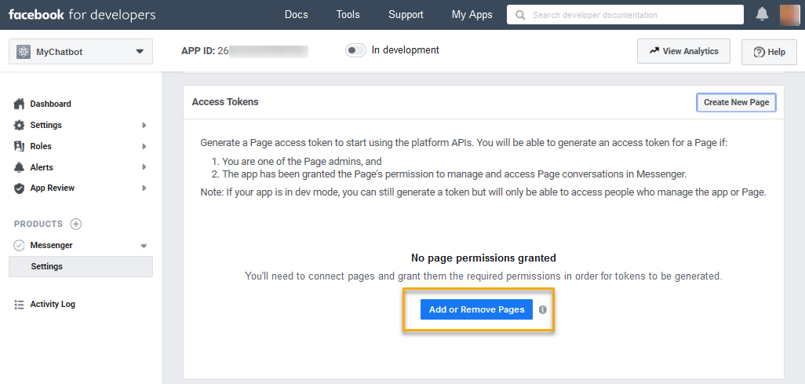
Task: Click the PRODUCTS section label
Action: [x=38, y=224]
